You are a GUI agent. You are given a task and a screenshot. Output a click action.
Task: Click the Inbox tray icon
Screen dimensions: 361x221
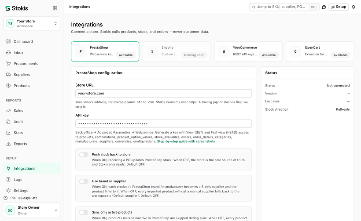point(8,53)
